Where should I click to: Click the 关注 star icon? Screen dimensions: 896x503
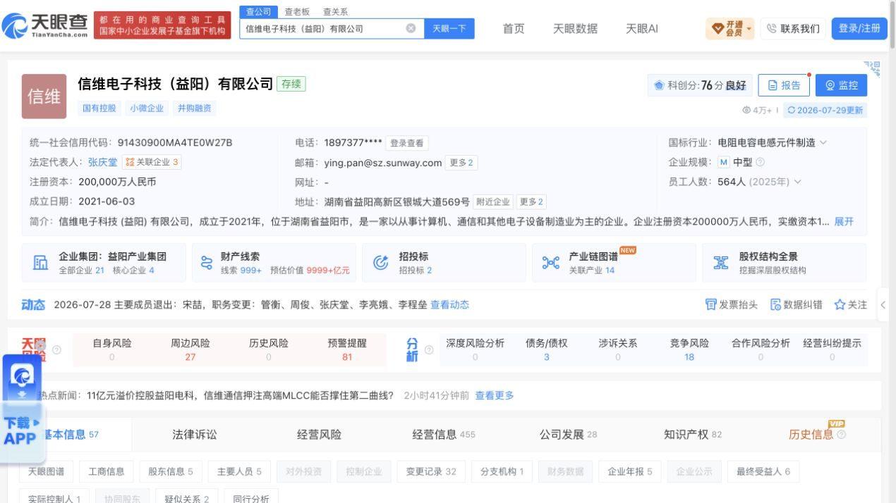pyautogui.click(x=840, y=304)
